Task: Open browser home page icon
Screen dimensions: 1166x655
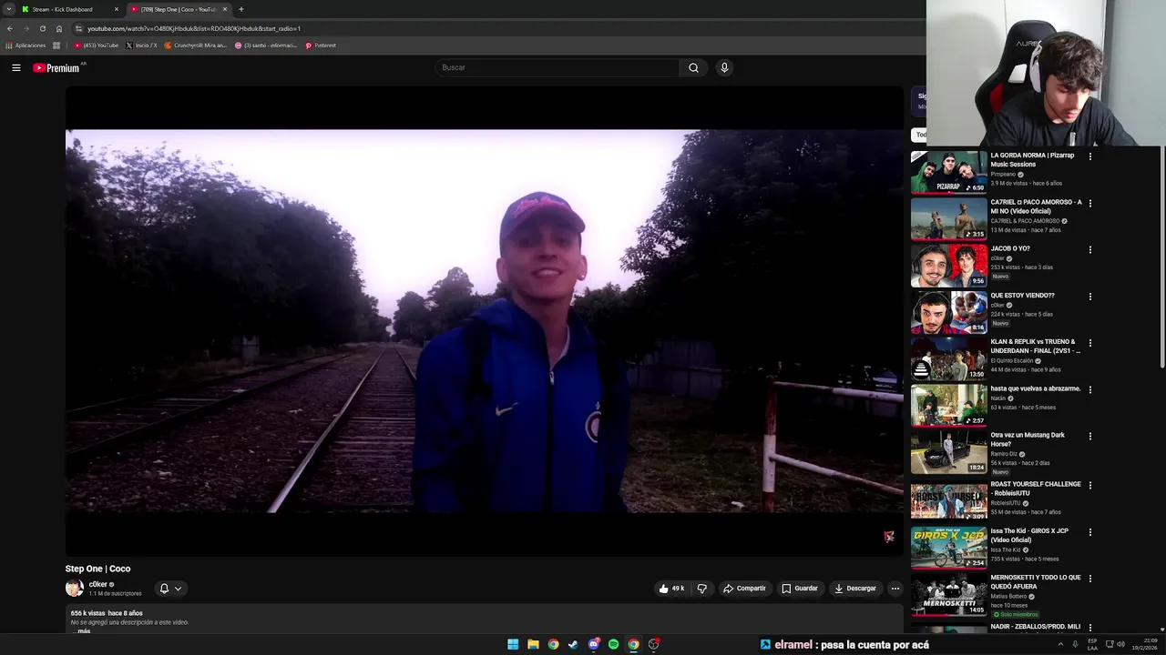Action: point(59,28)
